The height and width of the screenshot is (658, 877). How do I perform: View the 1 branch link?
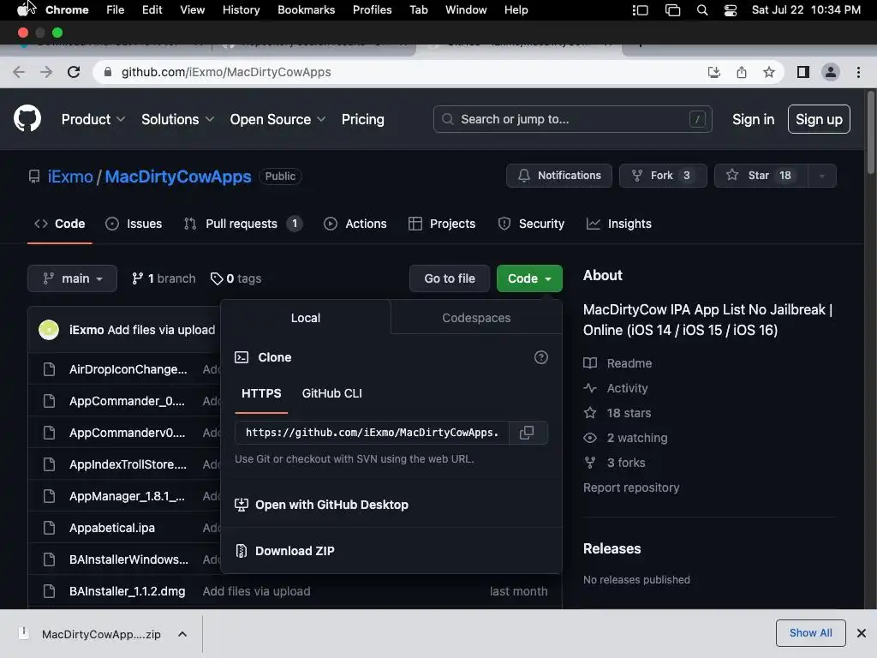pos(164,278)
